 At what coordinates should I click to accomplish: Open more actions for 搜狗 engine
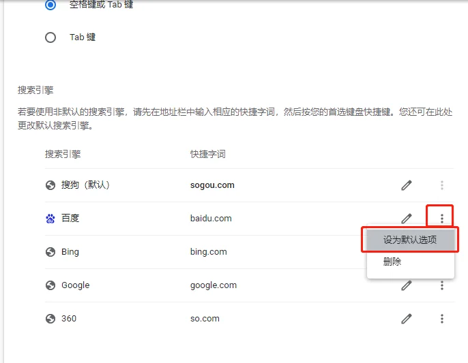tap(442, 185)
